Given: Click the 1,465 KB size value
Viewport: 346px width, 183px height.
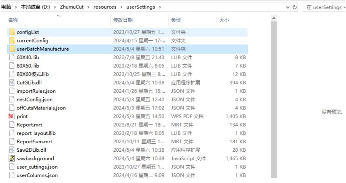Looking at the screenshot, I should click(236, 158).
